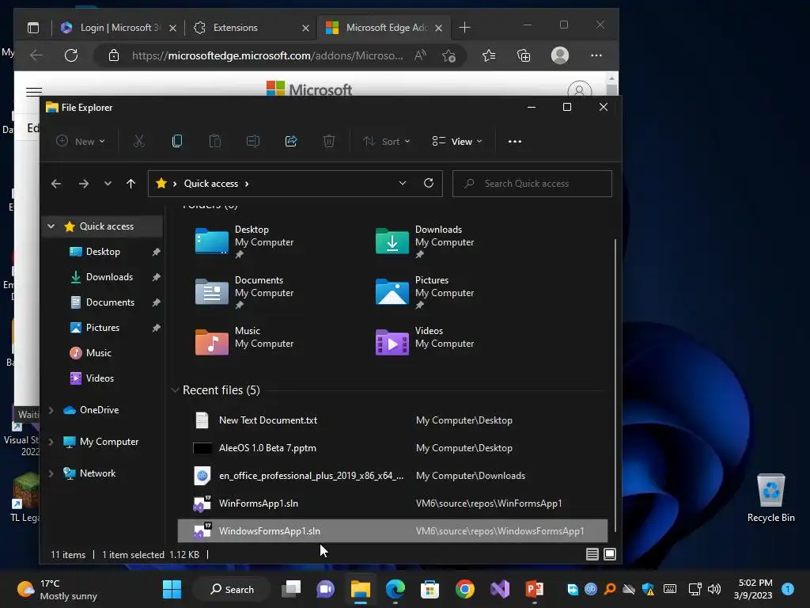Image resolution: width=810 pixels, height=608 pixels.
Task: Reload the Edge page
Action: [71, 55]
